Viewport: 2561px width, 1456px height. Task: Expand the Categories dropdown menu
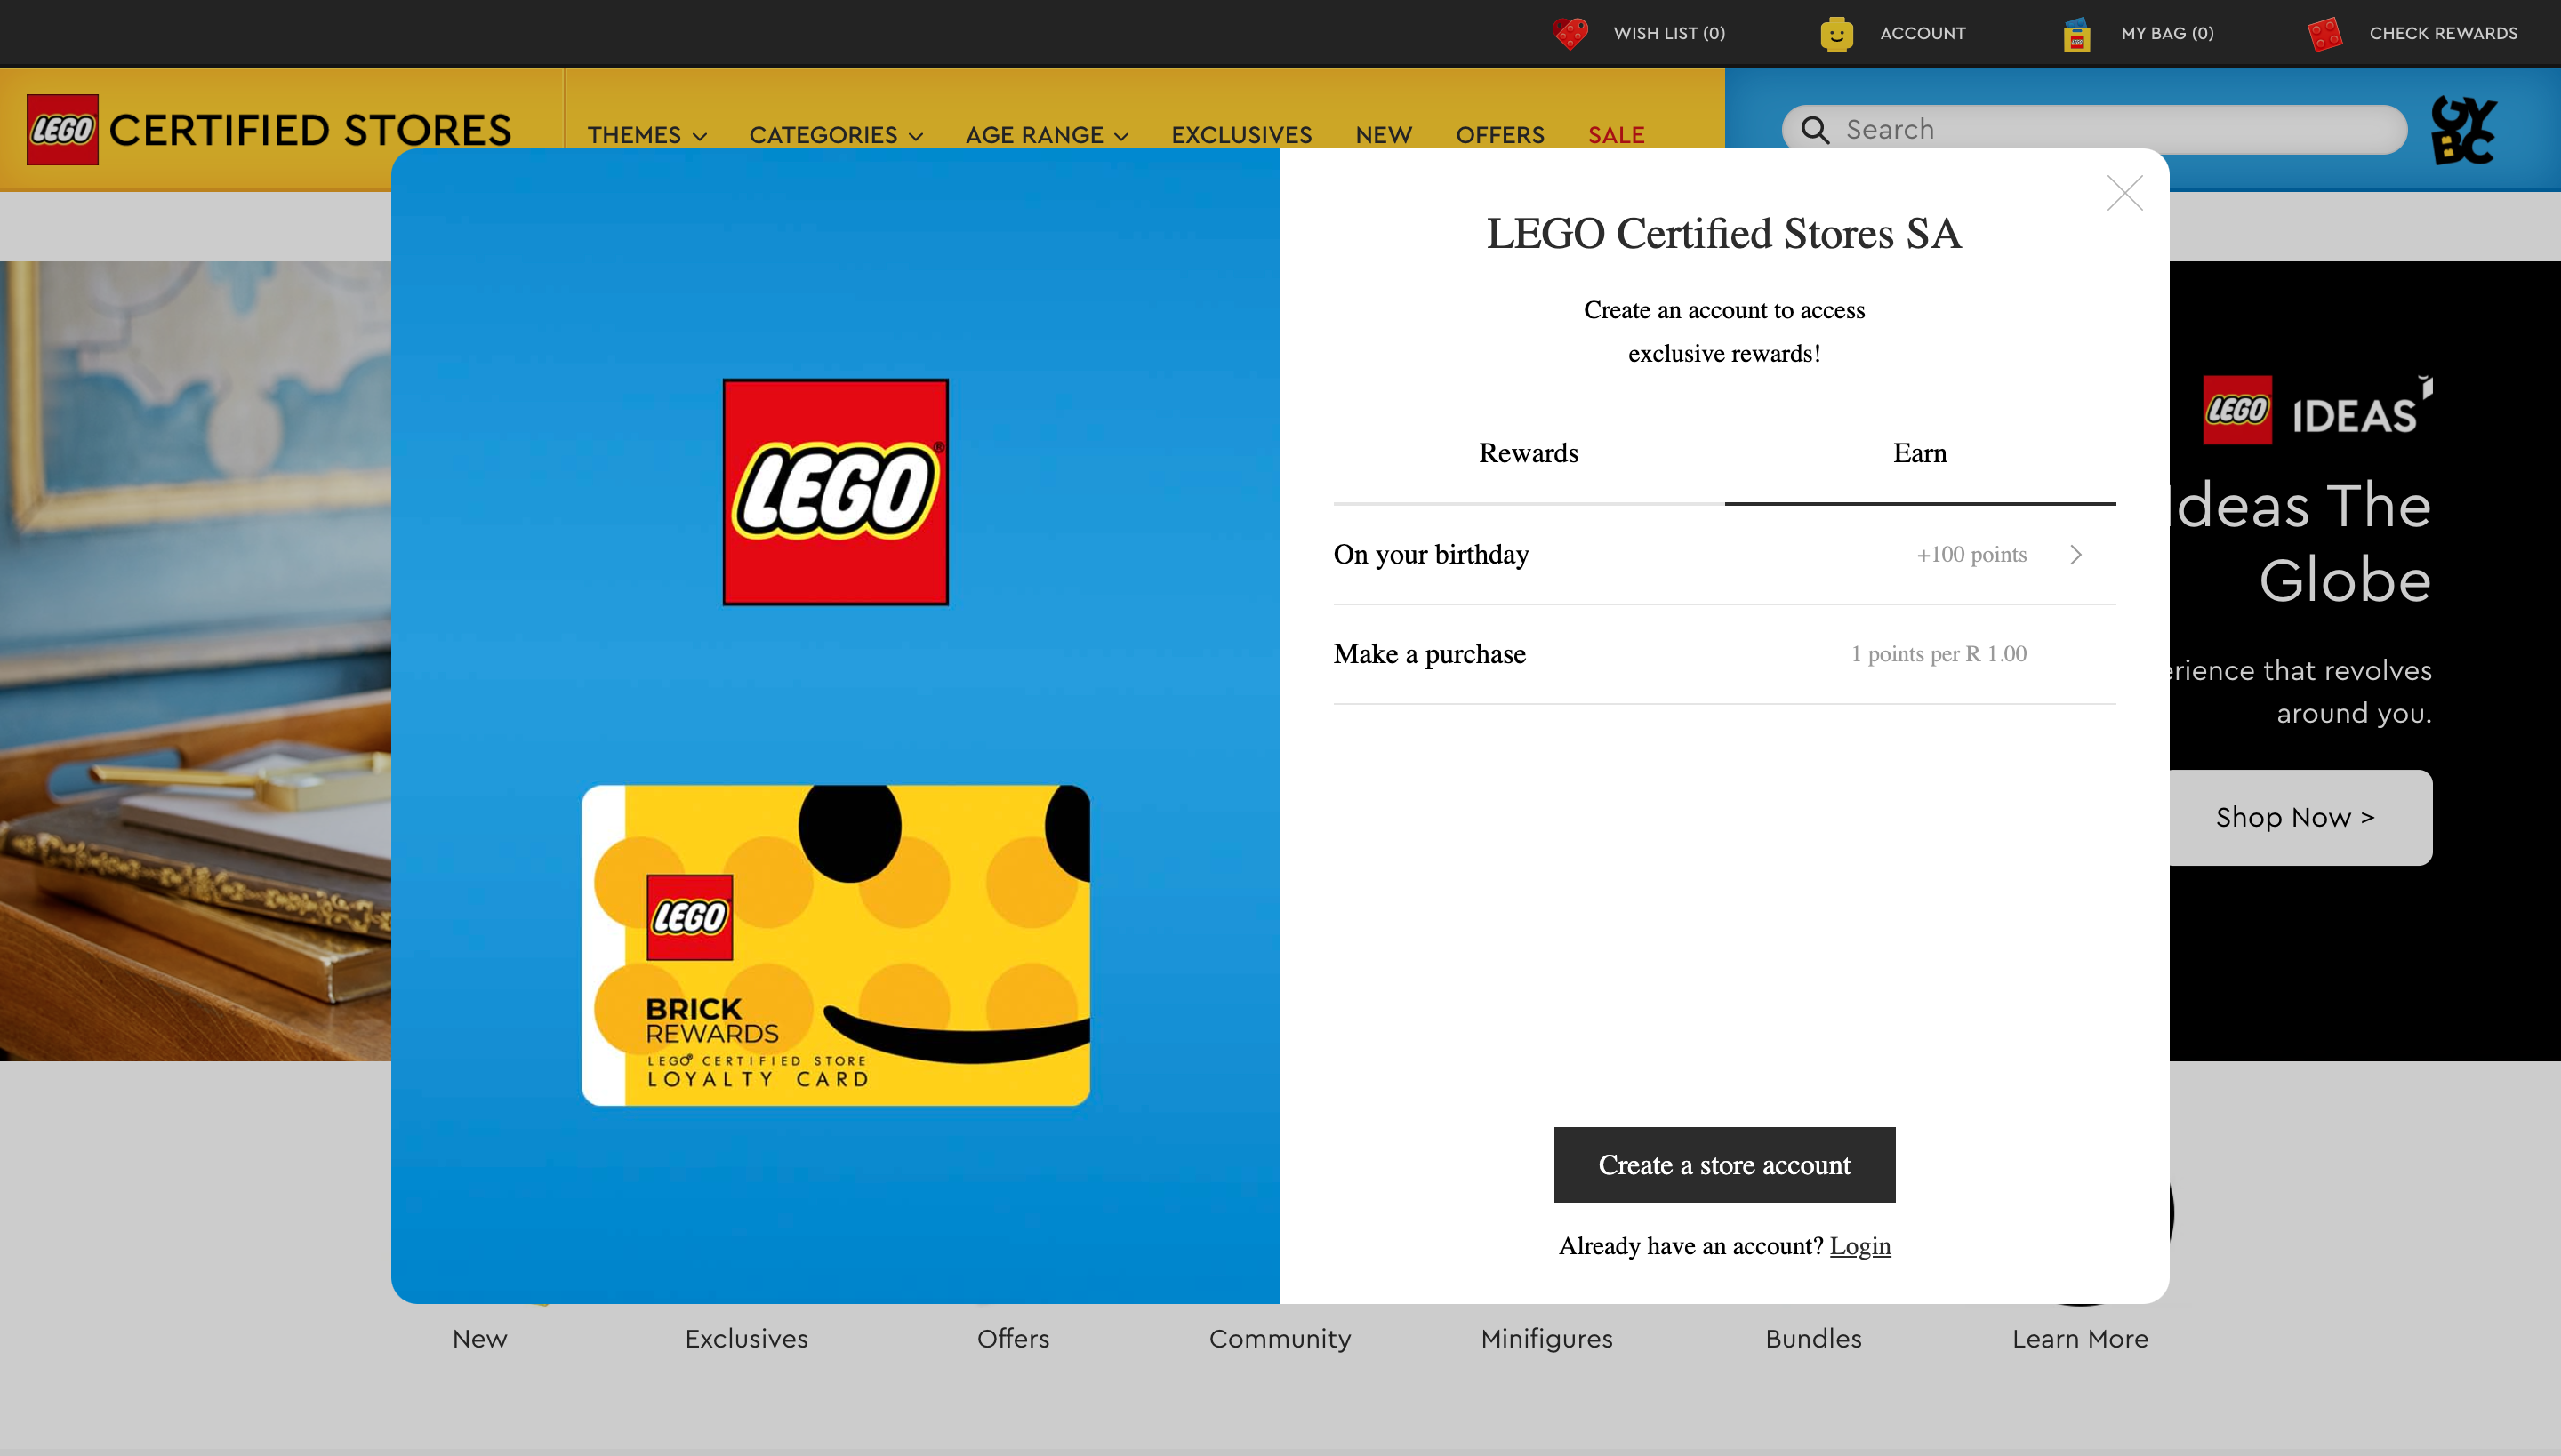pos(836,135)
